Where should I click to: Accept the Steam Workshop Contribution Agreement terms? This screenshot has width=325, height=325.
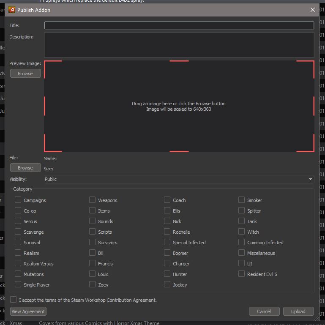coord(13,300)
